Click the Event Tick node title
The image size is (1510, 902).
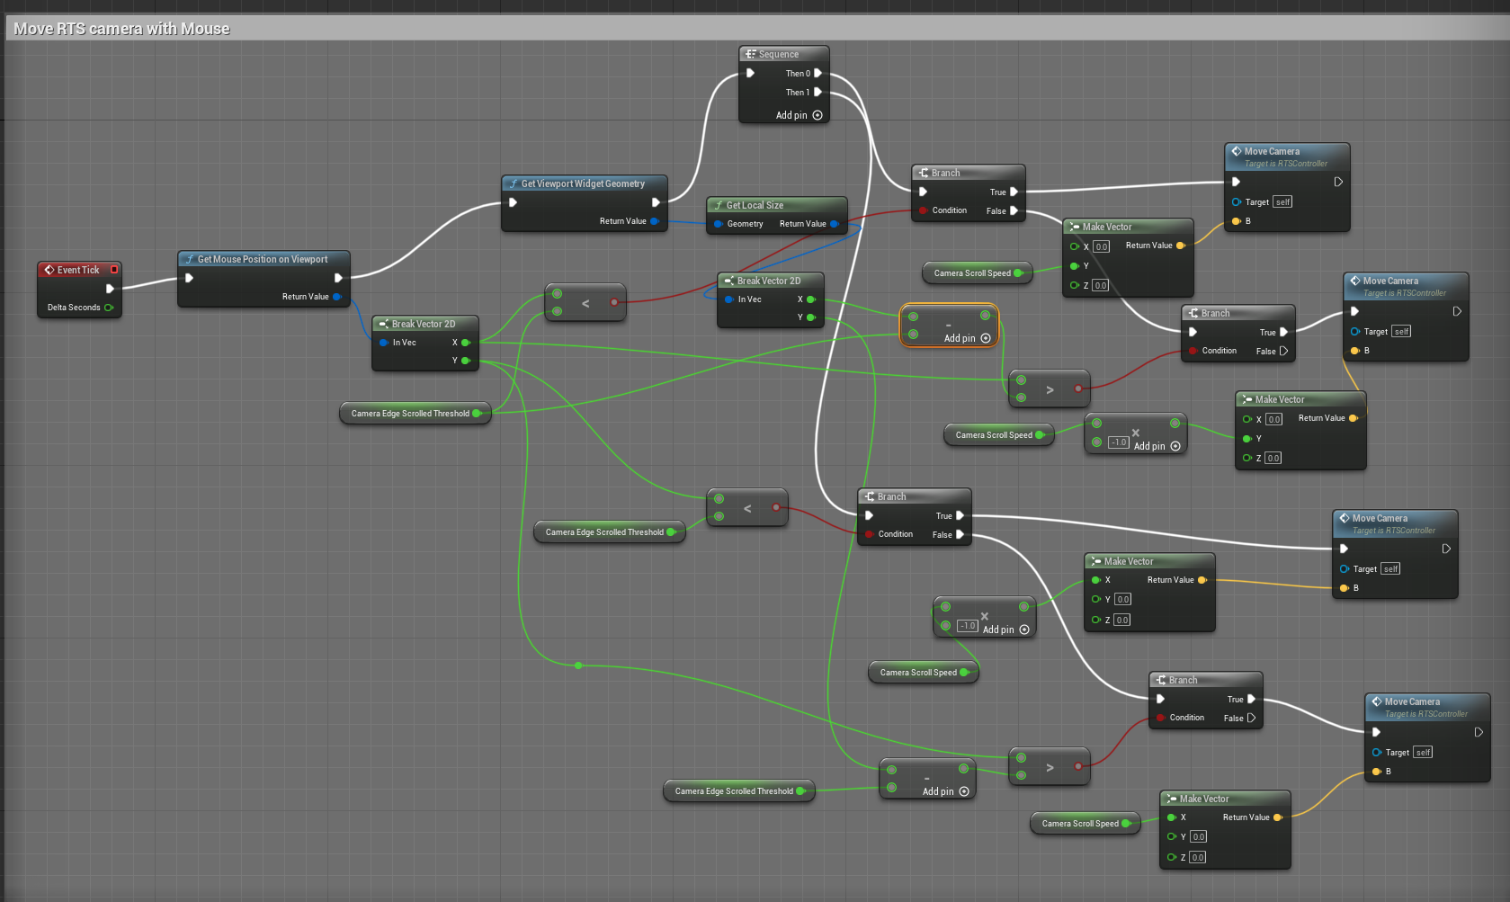coord(78,270)
